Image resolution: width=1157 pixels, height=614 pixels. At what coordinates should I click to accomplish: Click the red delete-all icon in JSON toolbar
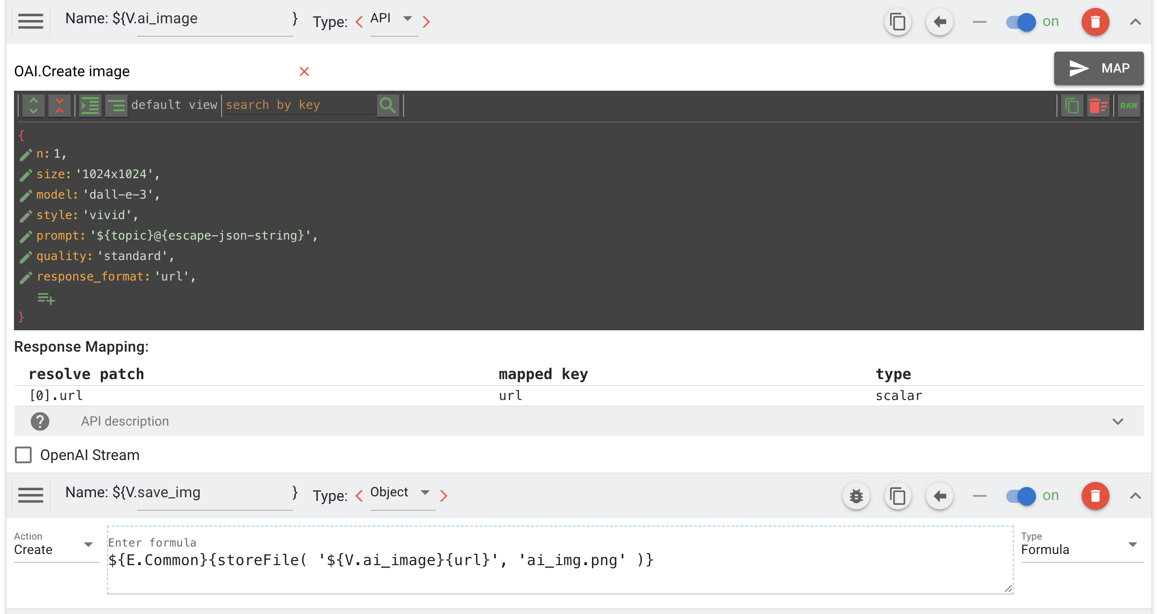(x=1098, y=106)
